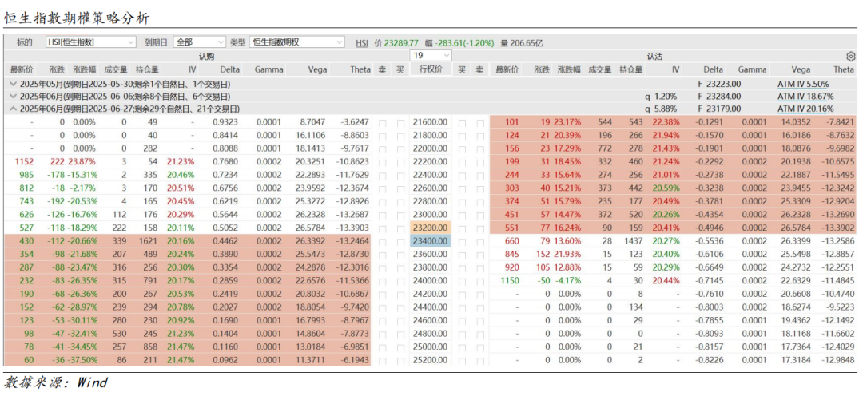Open the ATM IV 18.67% link
Viewport: 863px width, 396px height.
point(805,97)
